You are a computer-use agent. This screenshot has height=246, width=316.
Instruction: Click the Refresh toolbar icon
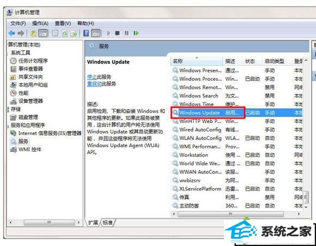[65, 33]
